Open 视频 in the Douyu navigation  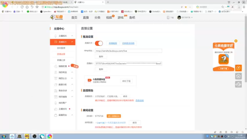point(109,18)
